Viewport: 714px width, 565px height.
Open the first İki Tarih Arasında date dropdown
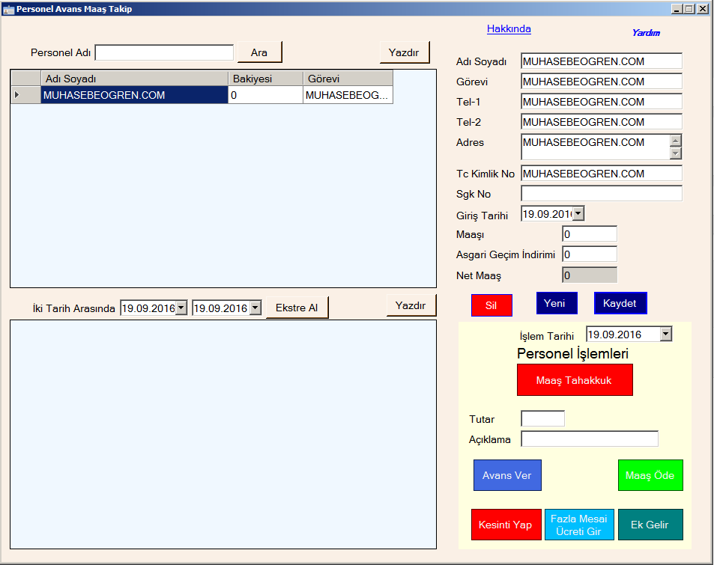click(181, 308)
